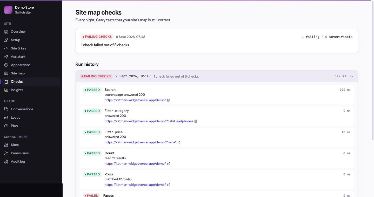Click the Site map checks heading
Viewport: 374px width, 197px height.
coord(98,12)
